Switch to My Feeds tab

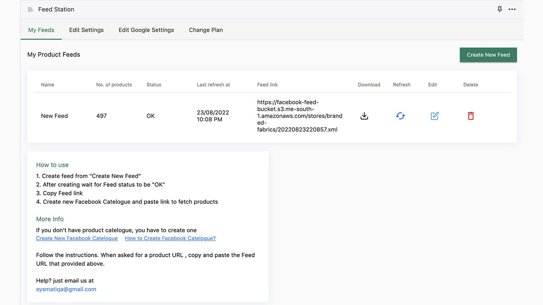(41, 30)
